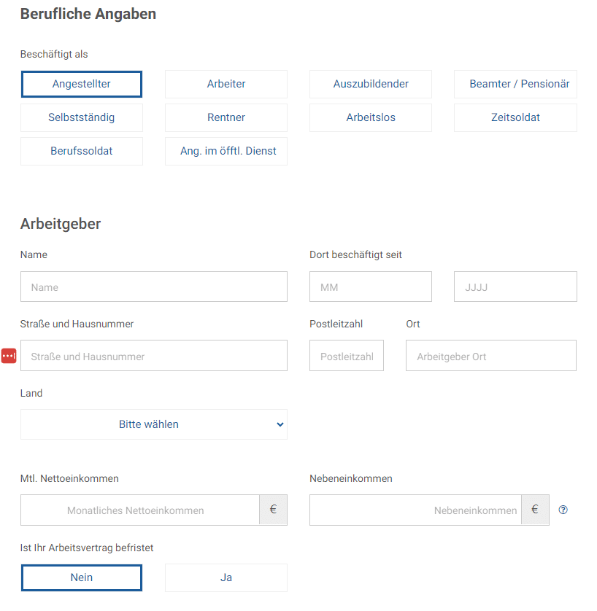Select Selbstständig as occupation
Image resolution: width=597 pixels, height=611 pixels.
pyautogui.click(x=82, y=117)
